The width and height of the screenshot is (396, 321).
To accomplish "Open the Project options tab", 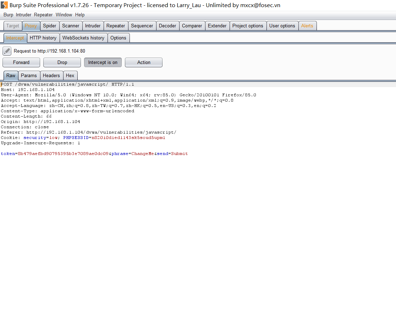I will click(x=248, y=26).
